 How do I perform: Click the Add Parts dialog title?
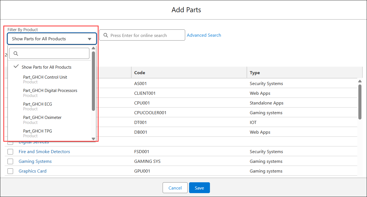click(186, 10)
